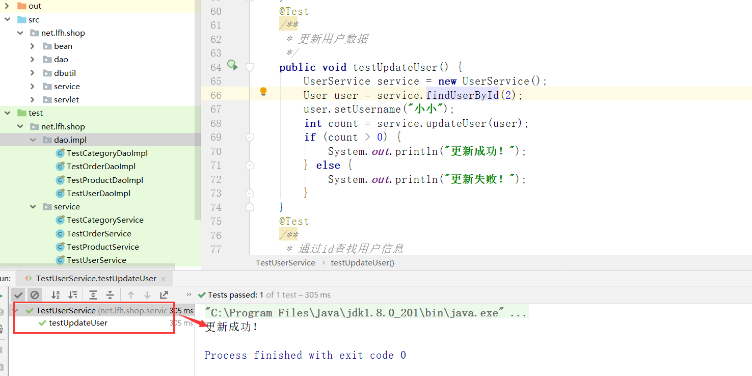Image resolution: width=752 pixels, height=376 pixels.
Task: Click the green checkmark beside testUpdateUser result
Action: pyautogui.click(x=43, y=323)
